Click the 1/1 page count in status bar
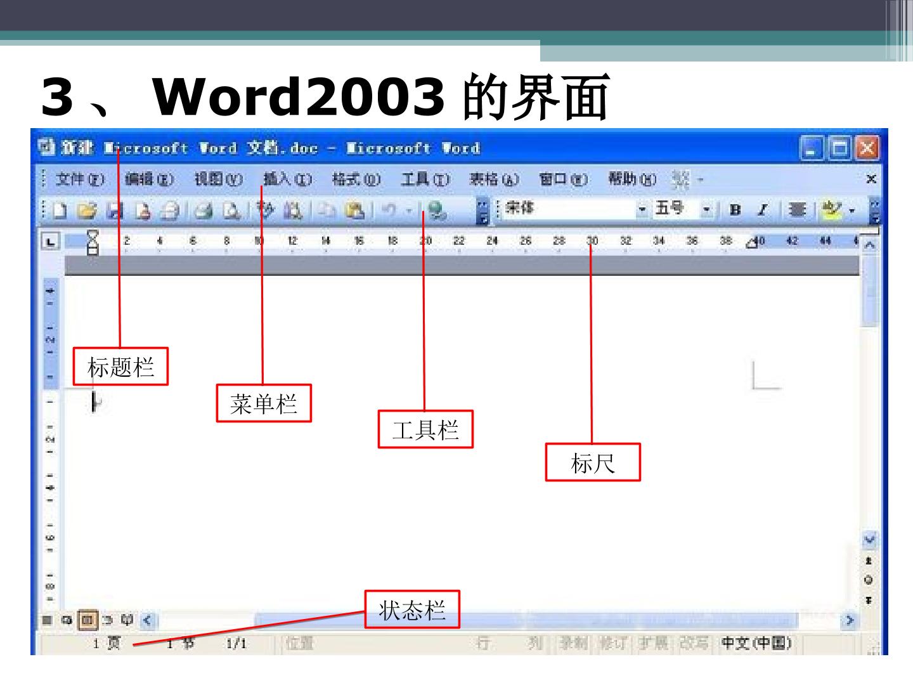The width and height of the screenshot is (913, 685). pyautogui.click(x=236, y=644)
